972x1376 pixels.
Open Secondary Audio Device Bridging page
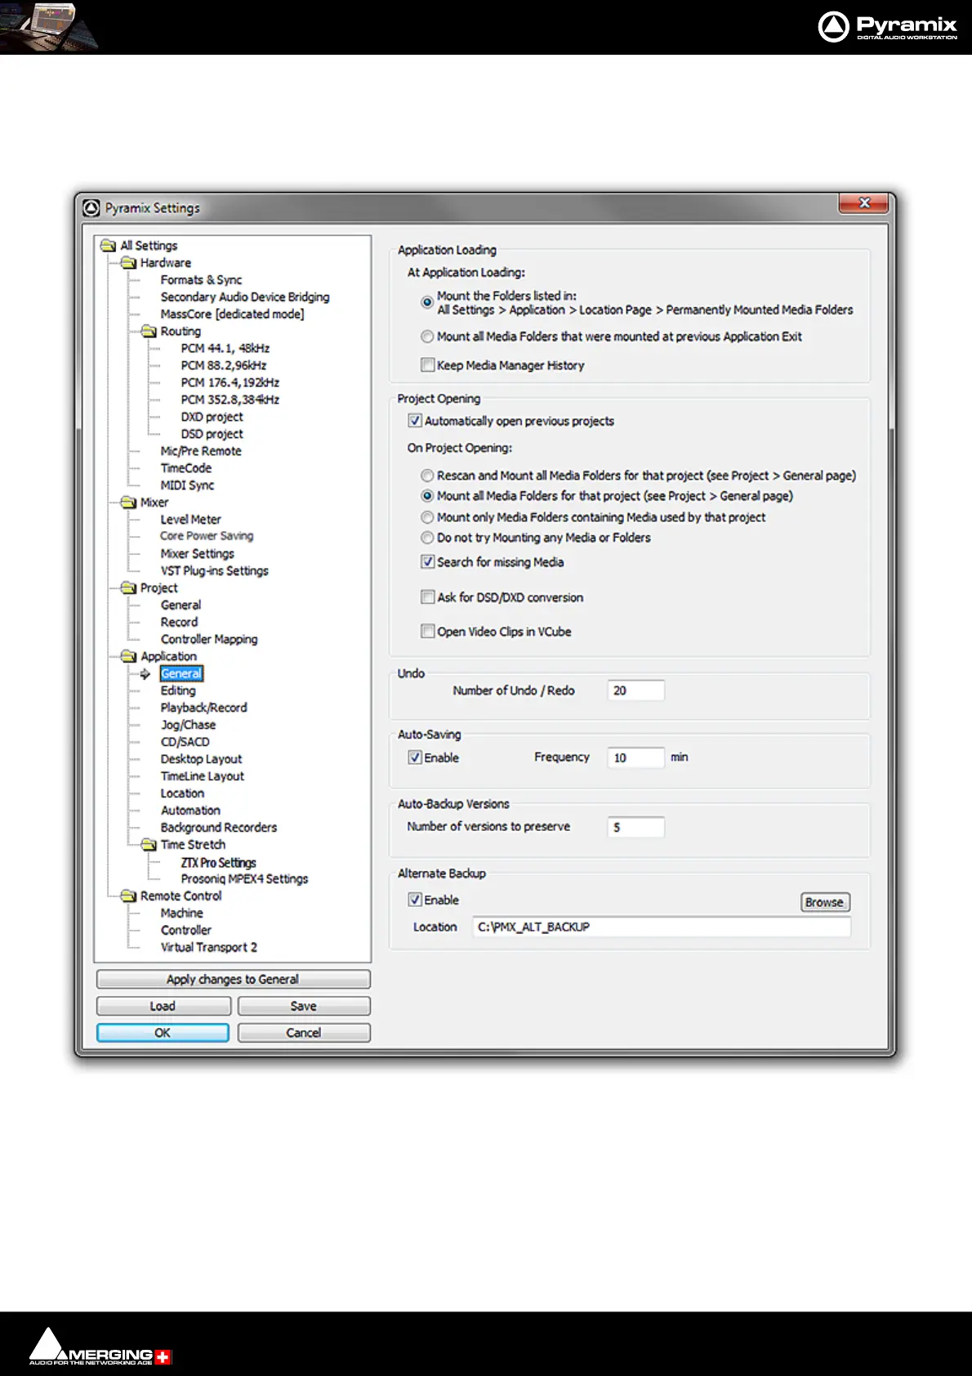click(245, 297)
